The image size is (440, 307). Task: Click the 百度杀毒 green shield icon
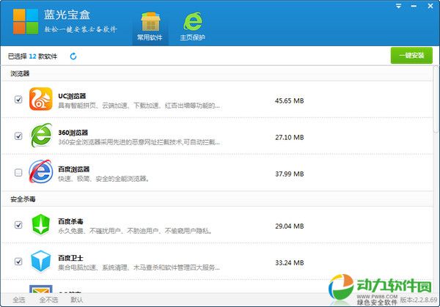click(42, 224)
